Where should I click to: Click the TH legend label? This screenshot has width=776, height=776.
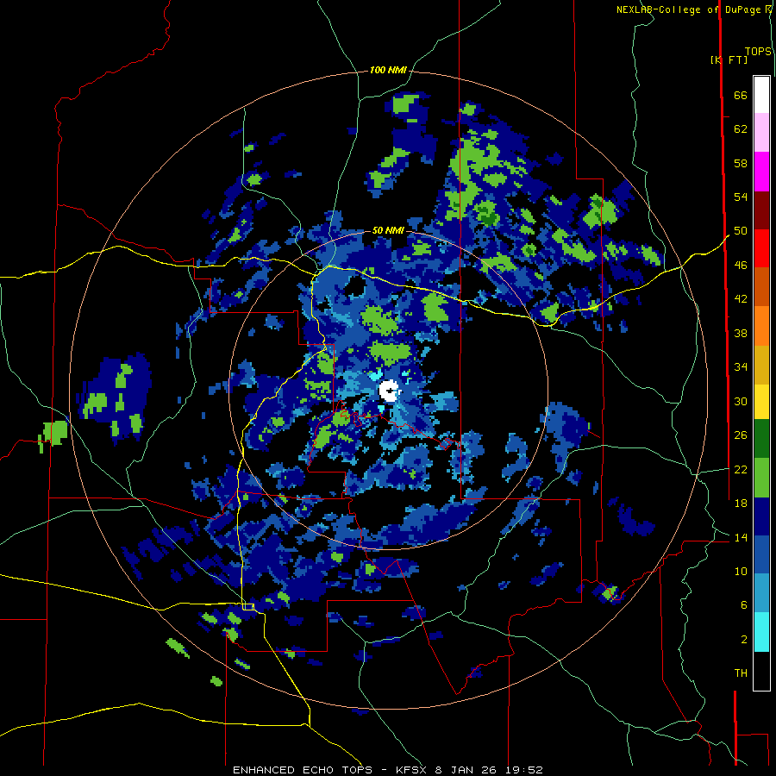(741, 673)
